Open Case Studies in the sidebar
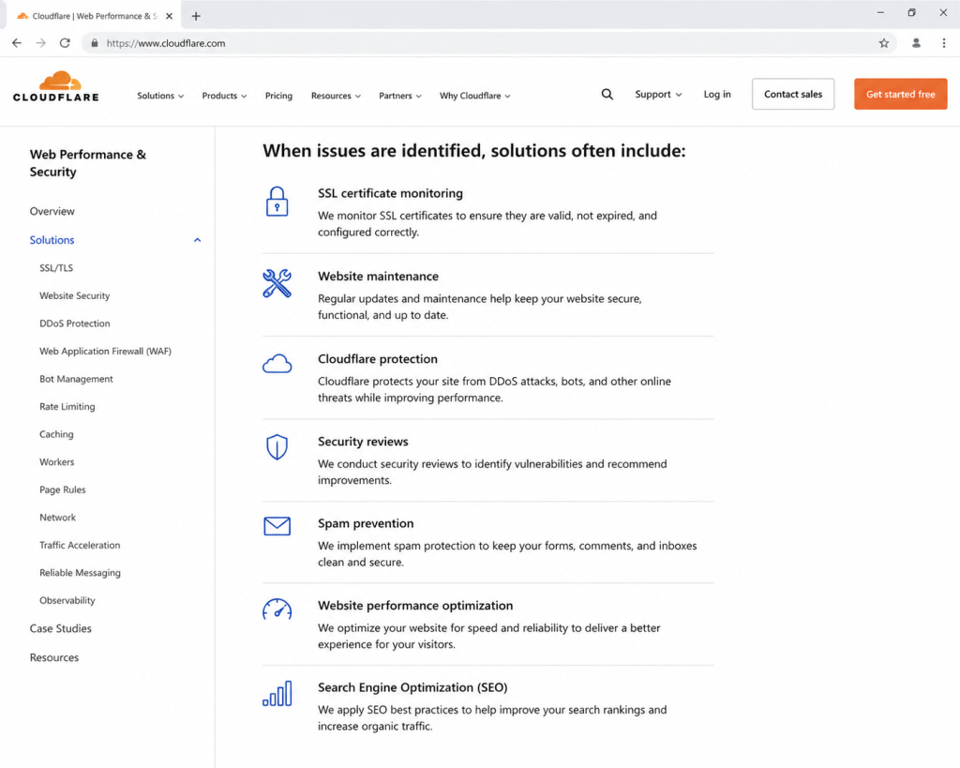The image size is (960, 768). point(61,628)
